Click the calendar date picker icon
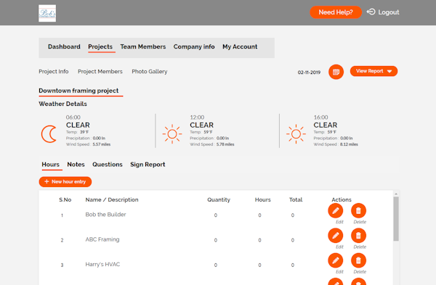This screenshot has height=285, width=436. 336,72
